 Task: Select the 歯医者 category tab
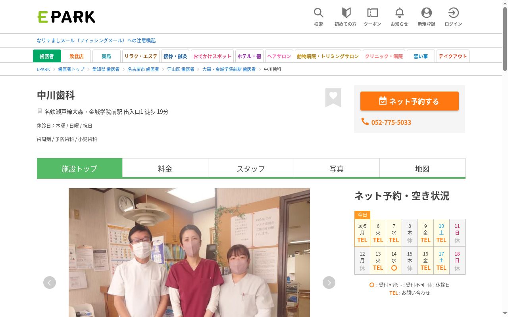pyautogui.click(x=47, y=56)
